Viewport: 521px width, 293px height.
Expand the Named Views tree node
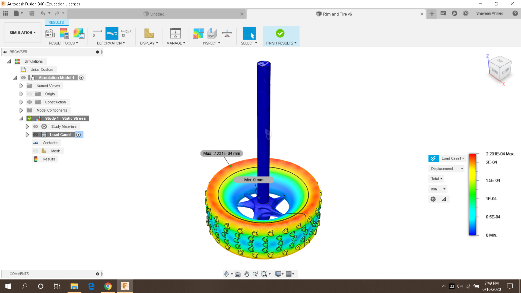(21, 86)
